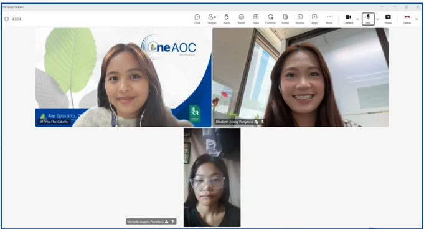The height and width of the screenshot is (229, 424).
Task: Click muted mic icon beside Elizabeth's name
Action: coord(262,122)
